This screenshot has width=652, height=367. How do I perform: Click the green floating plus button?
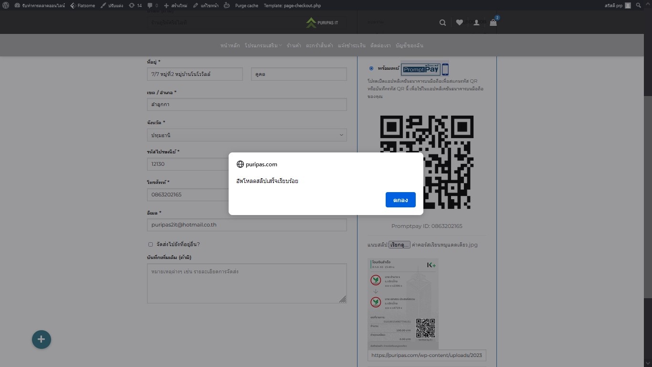pyautogui.click(x=42, y=339)
